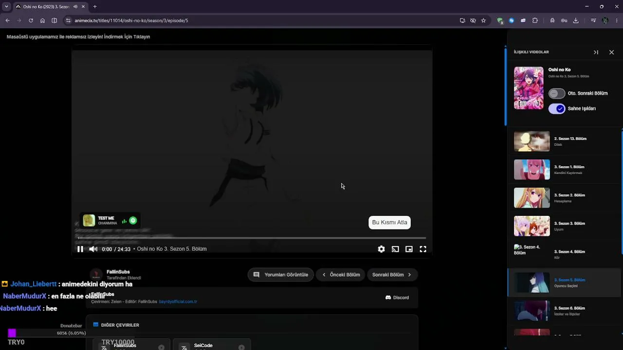Open the browser profile avatar
The height and width of the screenshot is (350, 623).
[605, 20]
